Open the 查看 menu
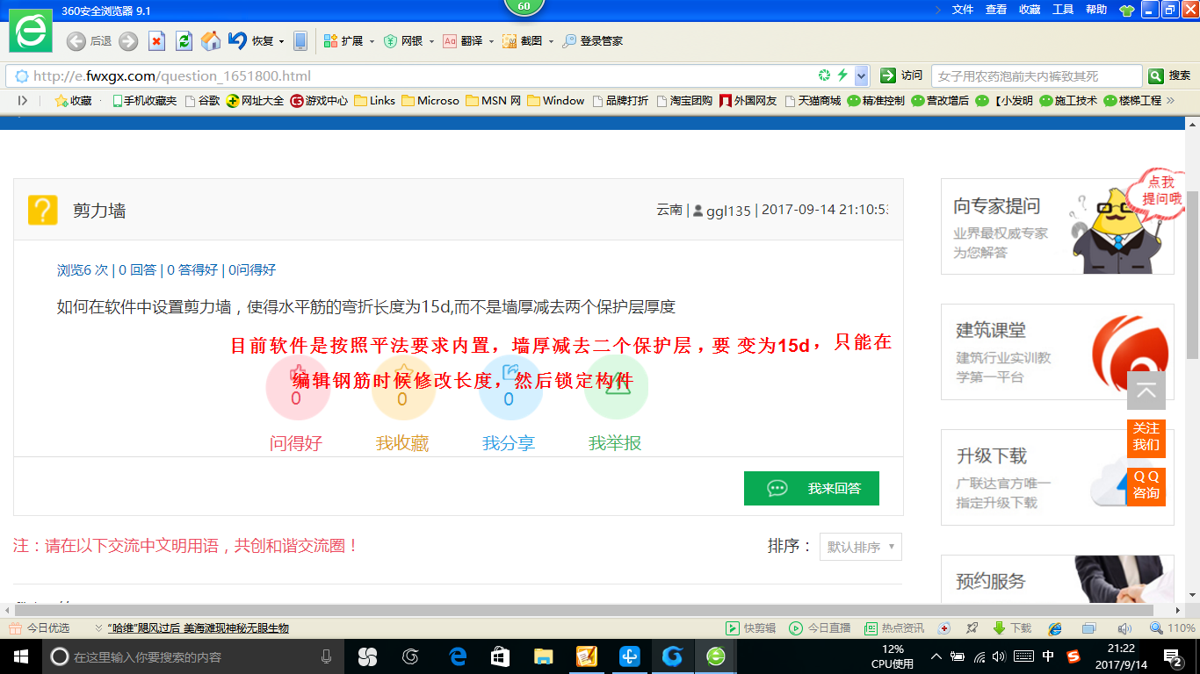Viewport: 1200px width, 674px height. pyautogui.click(x=996, y=9)
